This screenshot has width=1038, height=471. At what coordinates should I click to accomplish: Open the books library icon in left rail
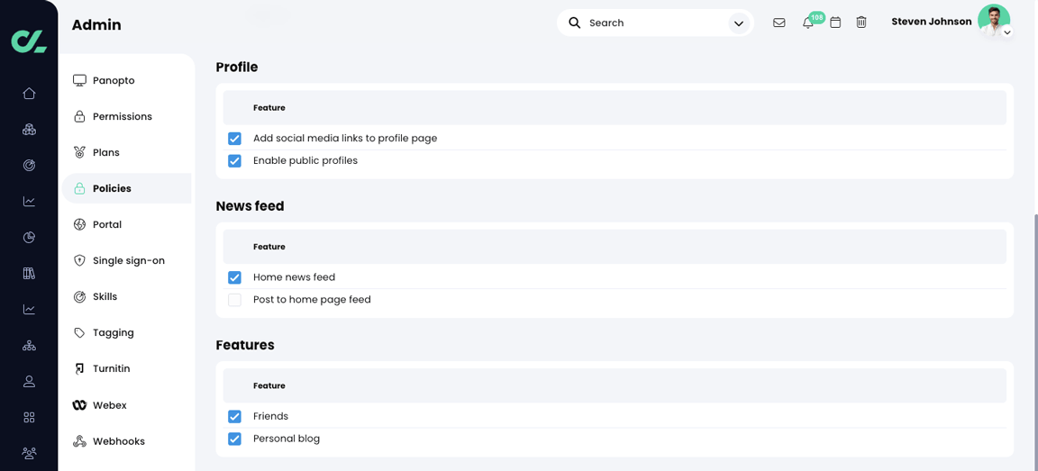click(x=29, y=273)
